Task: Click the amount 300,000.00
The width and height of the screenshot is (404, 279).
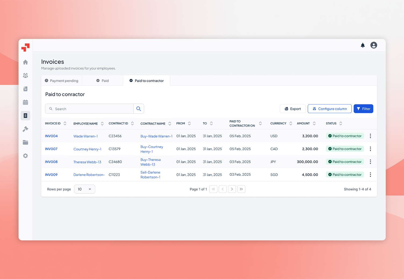Action: point(307,162)
